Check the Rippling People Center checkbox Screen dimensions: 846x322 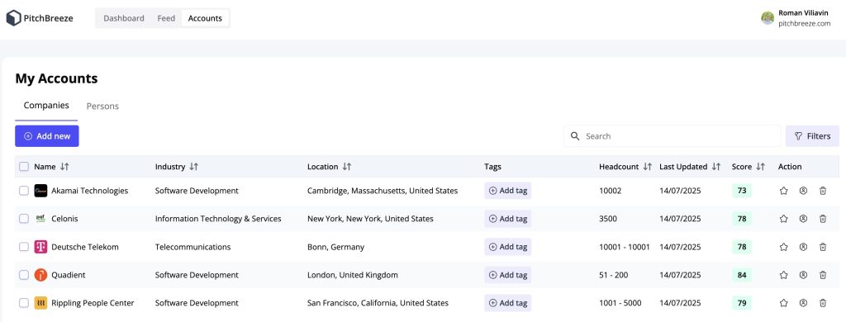[x=24, y=302]
